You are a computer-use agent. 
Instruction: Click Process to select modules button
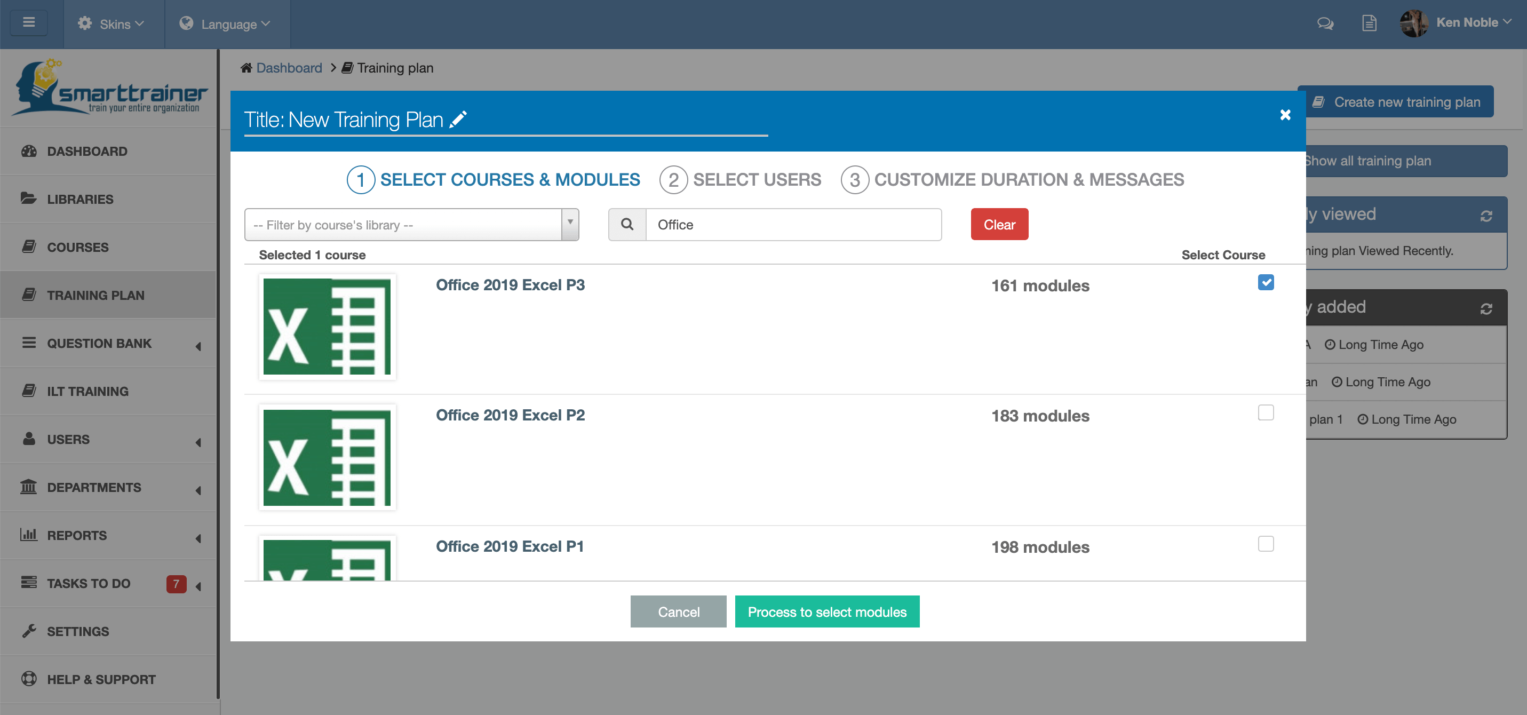coord(827,612)
